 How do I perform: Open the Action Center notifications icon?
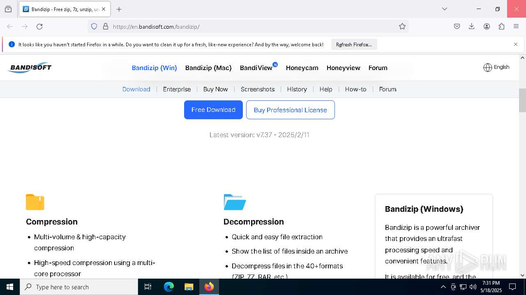(x=512, y=287)
